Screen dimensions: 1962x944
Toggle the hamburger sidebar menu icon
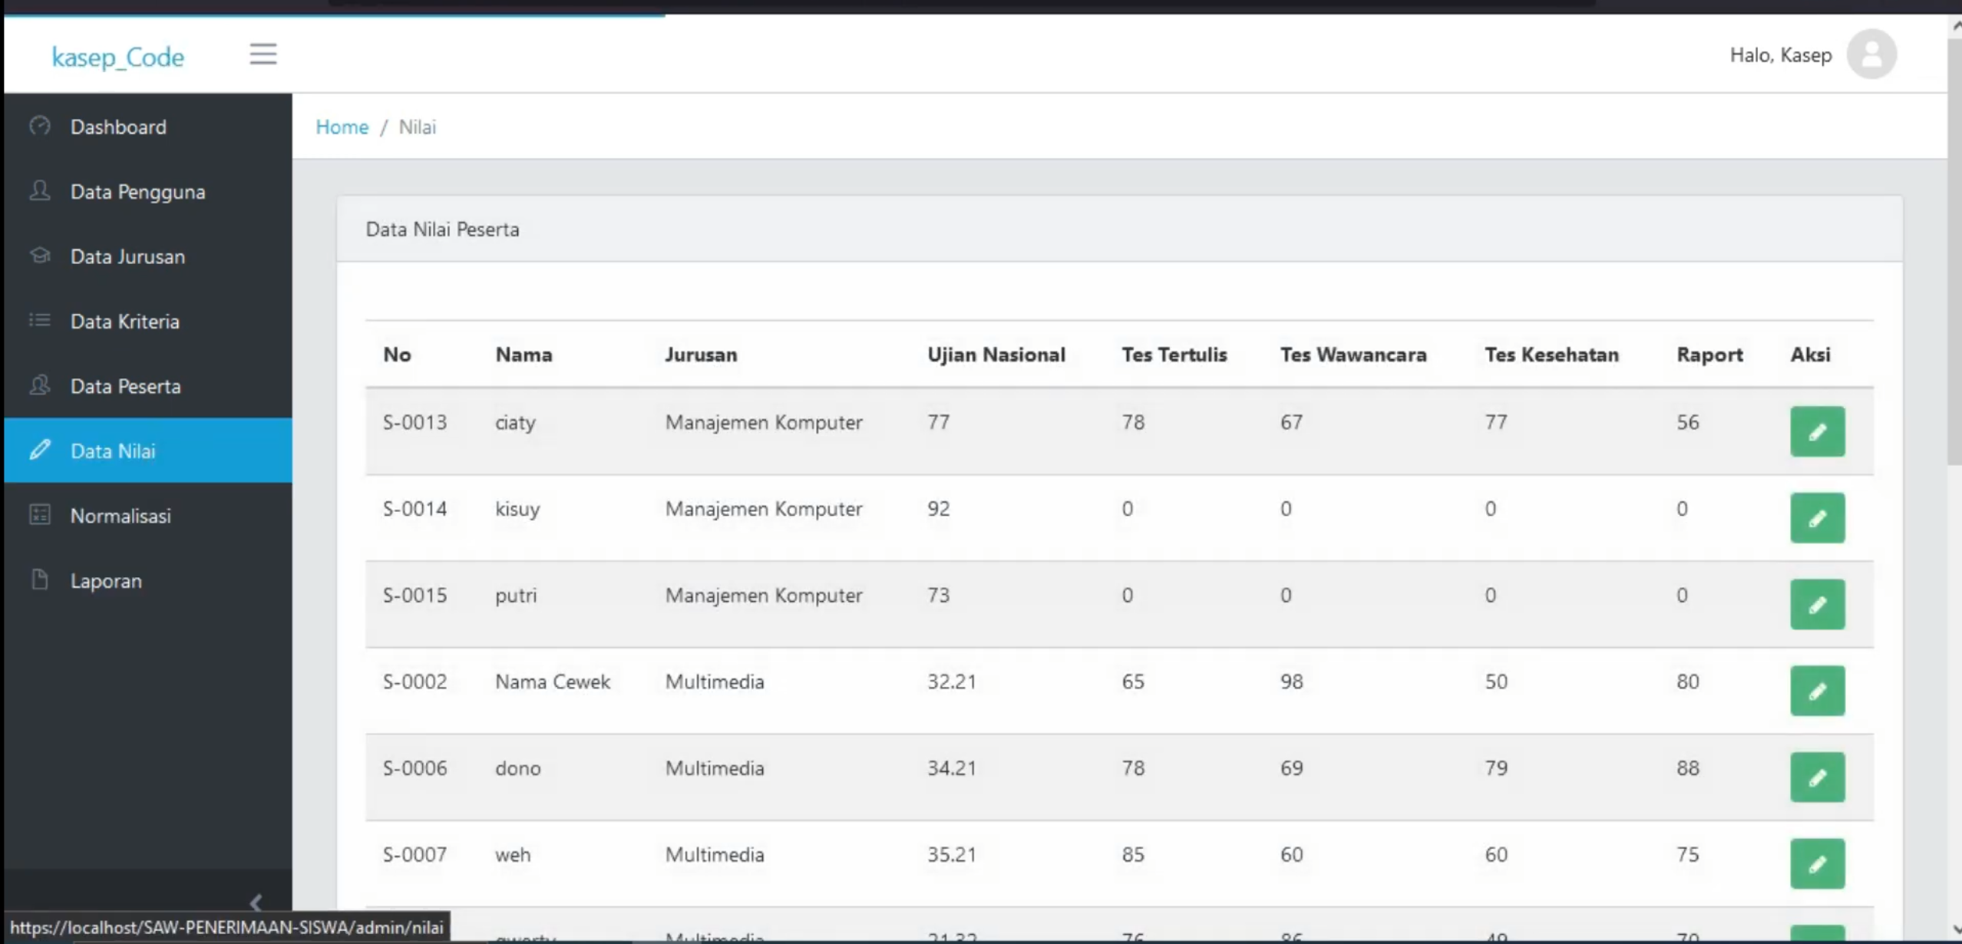click(x=263, y=54)
